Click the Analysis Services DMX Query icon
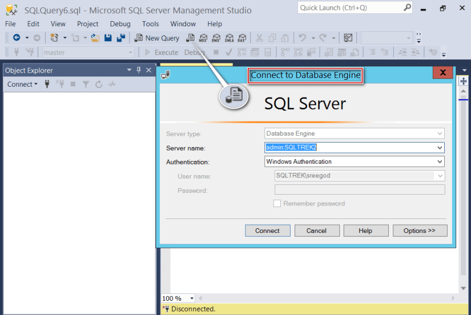Image resolution: width=471 pixels, height=315 pixels. point(216,38)
